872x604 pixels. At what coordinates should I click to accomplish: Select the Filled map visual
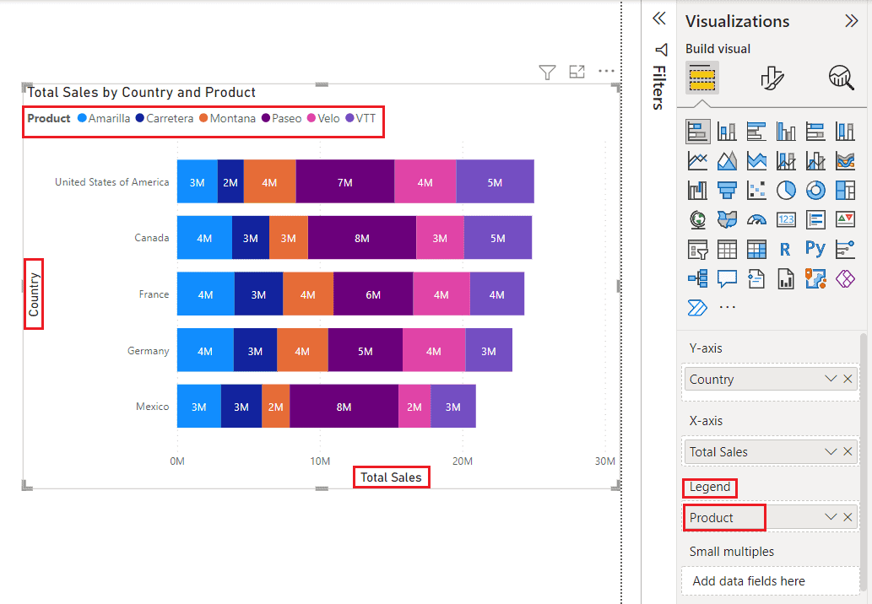pos(727,220)
